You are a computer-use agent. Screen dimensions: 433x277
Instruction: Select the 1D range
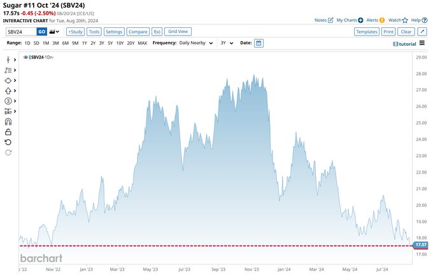click(27, 43)
